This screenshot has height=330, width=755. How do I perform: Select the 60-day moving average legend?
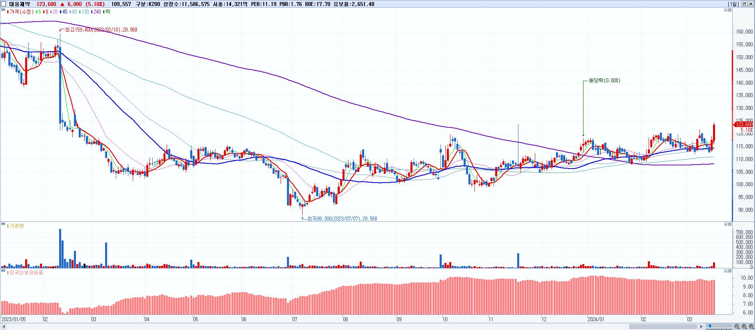tap(74, 12)
